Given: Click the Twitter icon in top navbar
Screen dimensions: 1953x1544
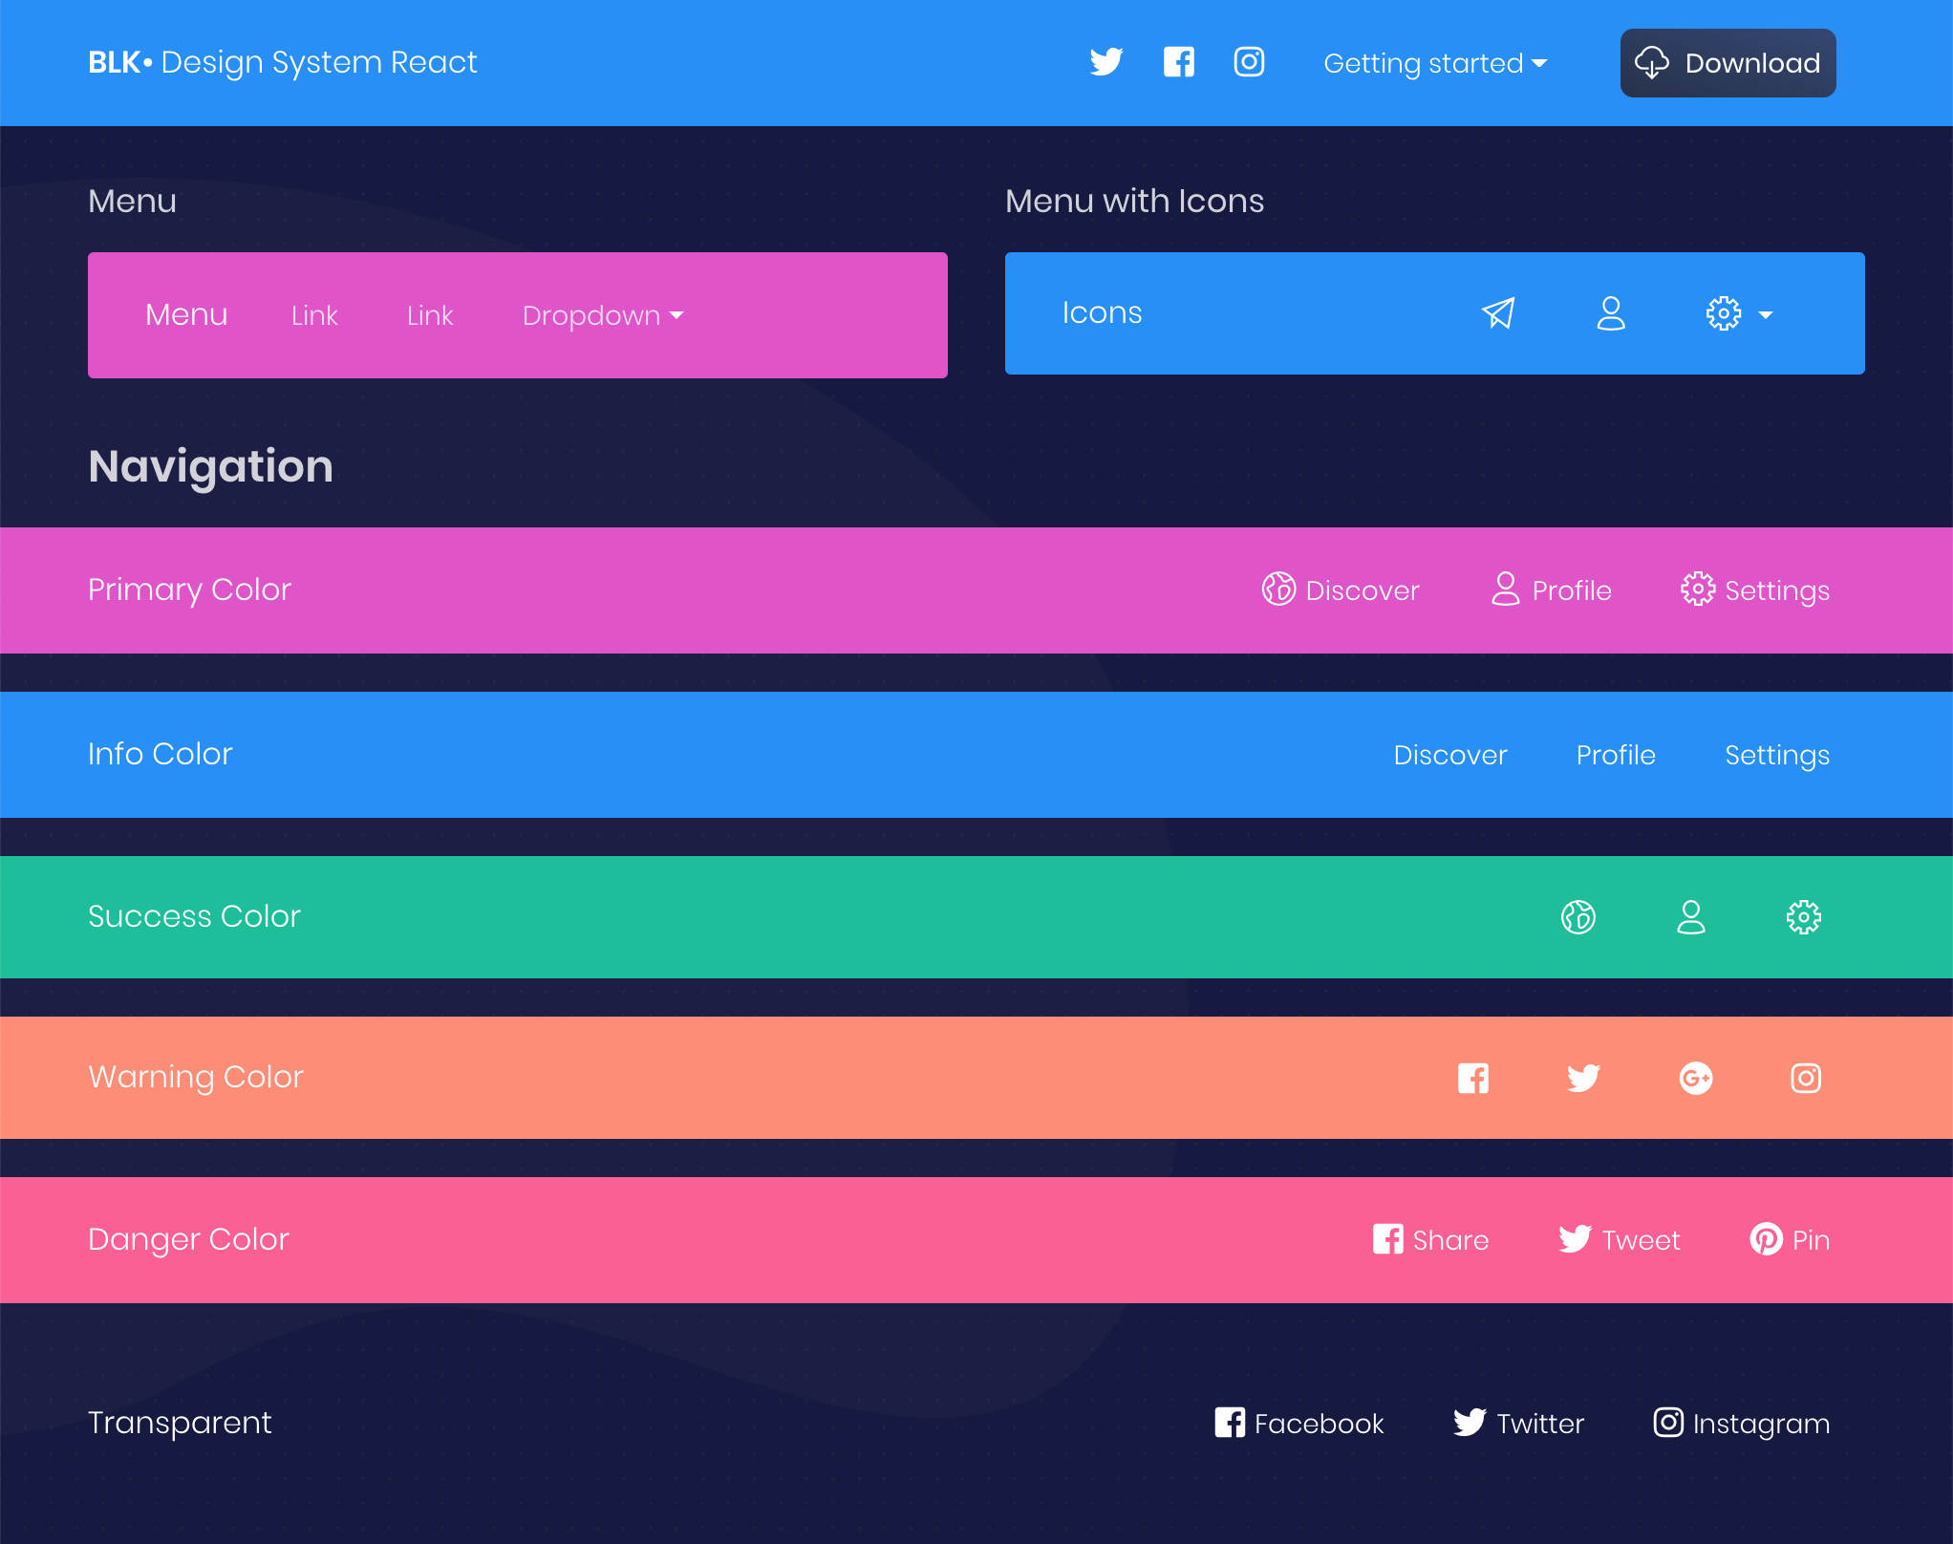Looking at the screenshot, I should click(1105, 62).
